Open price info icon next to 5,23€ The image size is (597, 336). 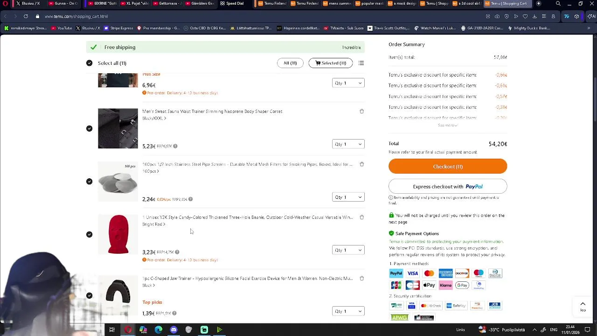[x=175, y=146]
